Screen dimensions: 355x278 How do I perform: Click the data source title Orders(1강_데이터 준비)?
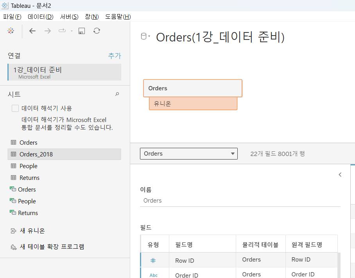pos(220,37)
